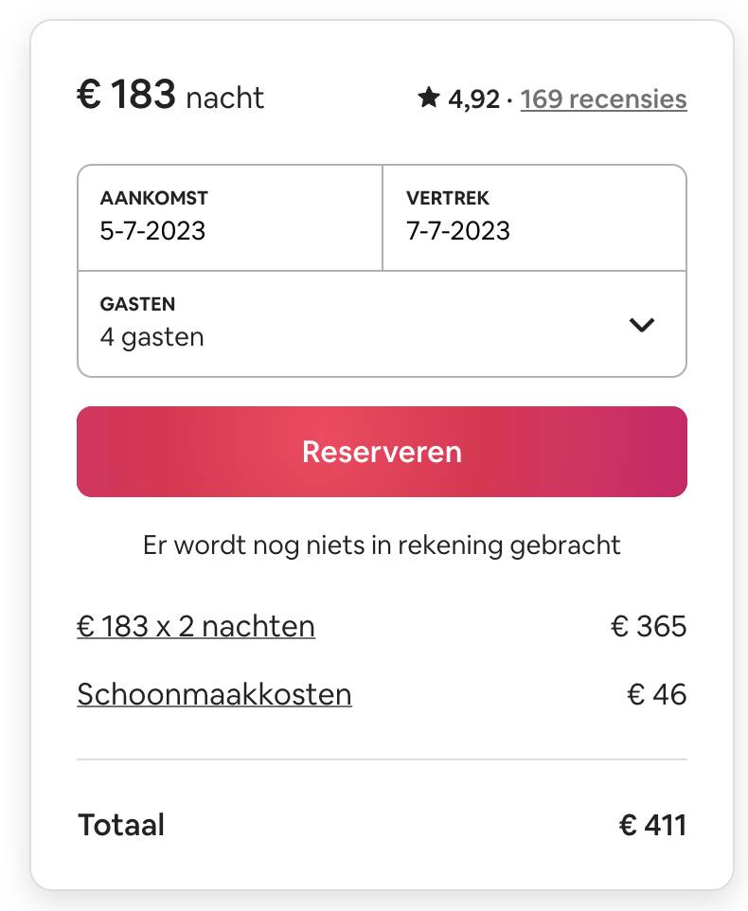
Task: Click the € 365 nights subtotal amount
Action: pyautogui.click(x=649, y=626)
